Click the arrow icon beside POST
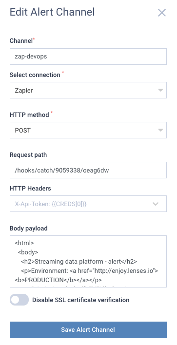Image resolution: width=177 pixels, height=345 pixels. [160, 130]
